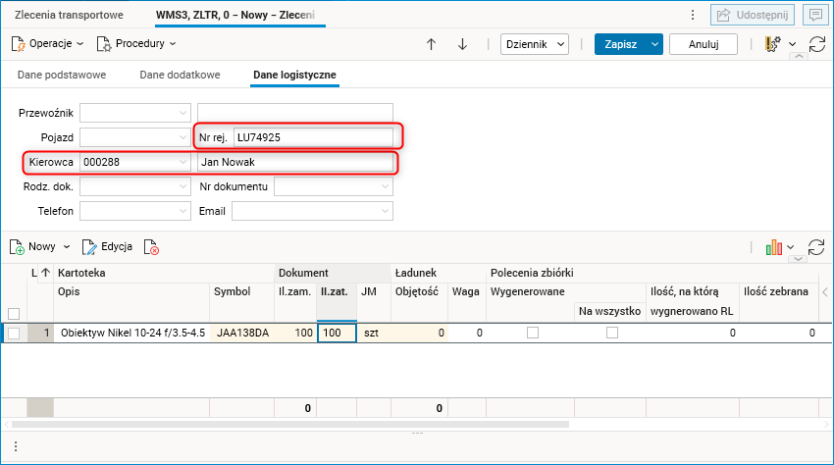Screen dimensions: 834x465
Task: Open the Pojazd combo box
Action: pos(135,137)
